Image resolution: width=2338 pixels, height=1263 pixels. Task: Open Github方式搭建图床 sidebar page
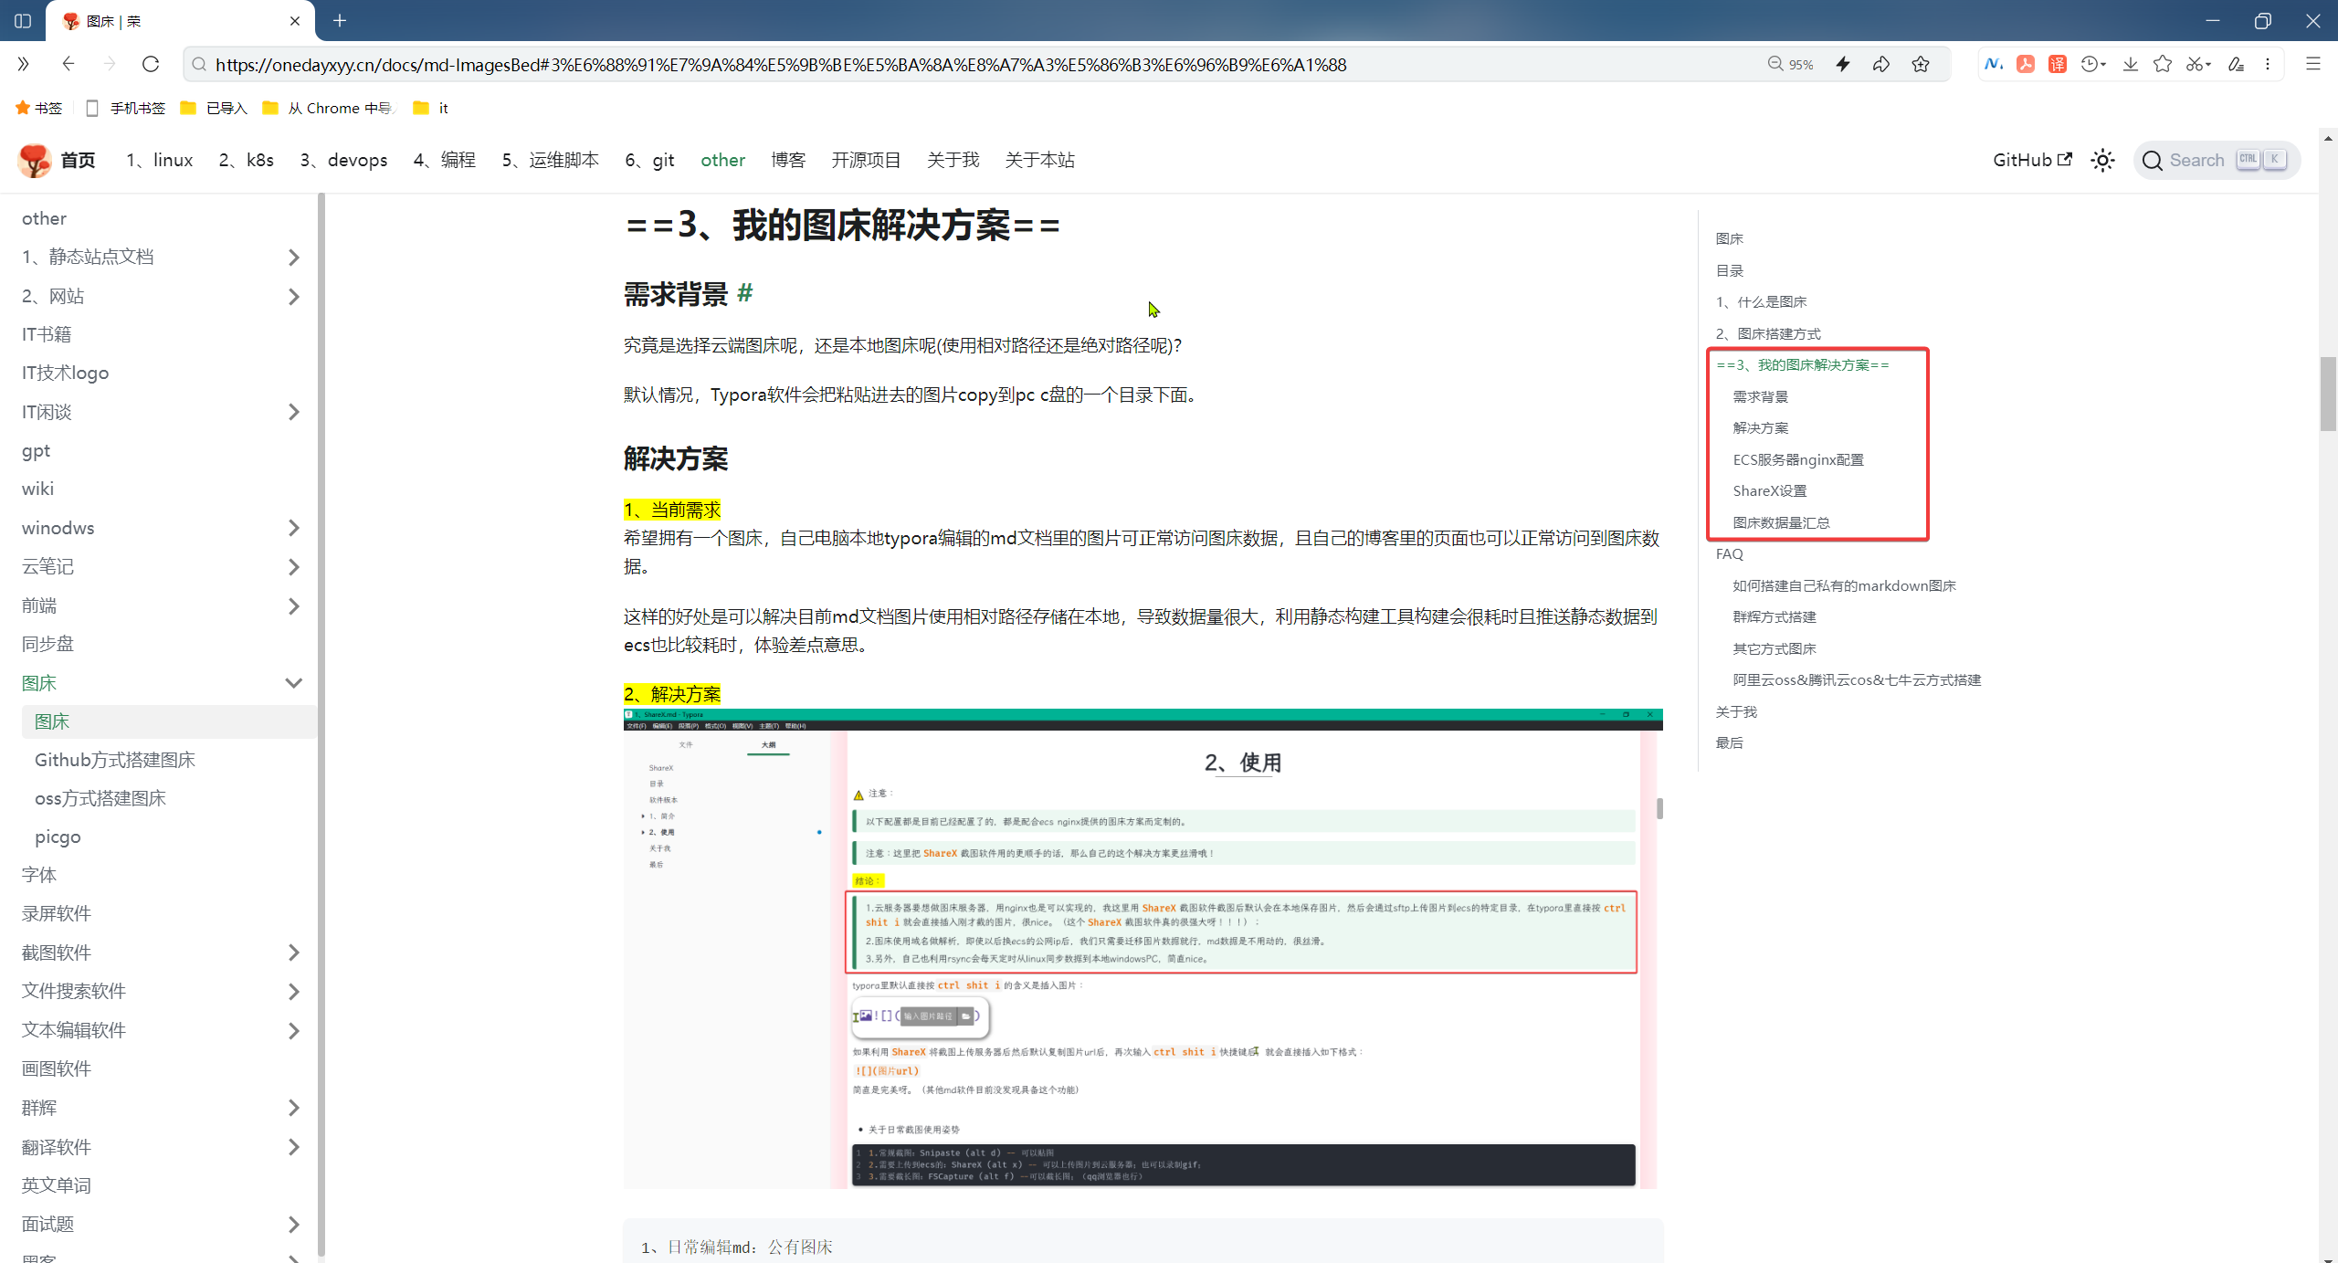[x=115, y=760]
